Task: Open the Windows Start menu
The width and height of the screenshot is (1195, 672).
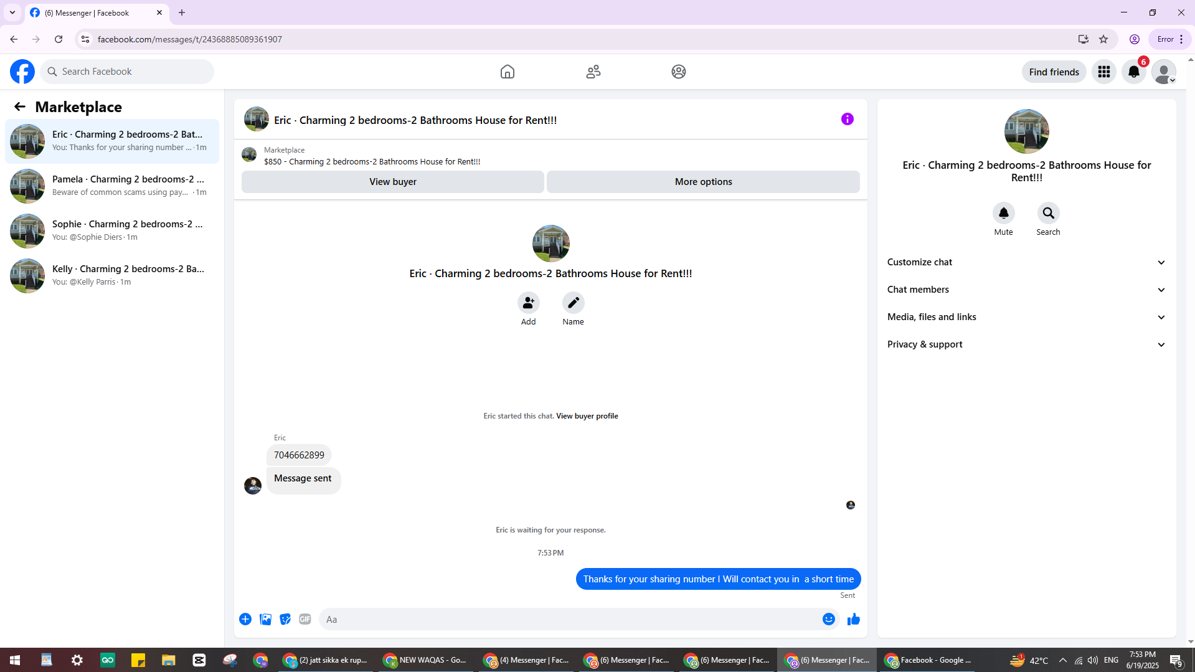Action: tap(15, 660)
